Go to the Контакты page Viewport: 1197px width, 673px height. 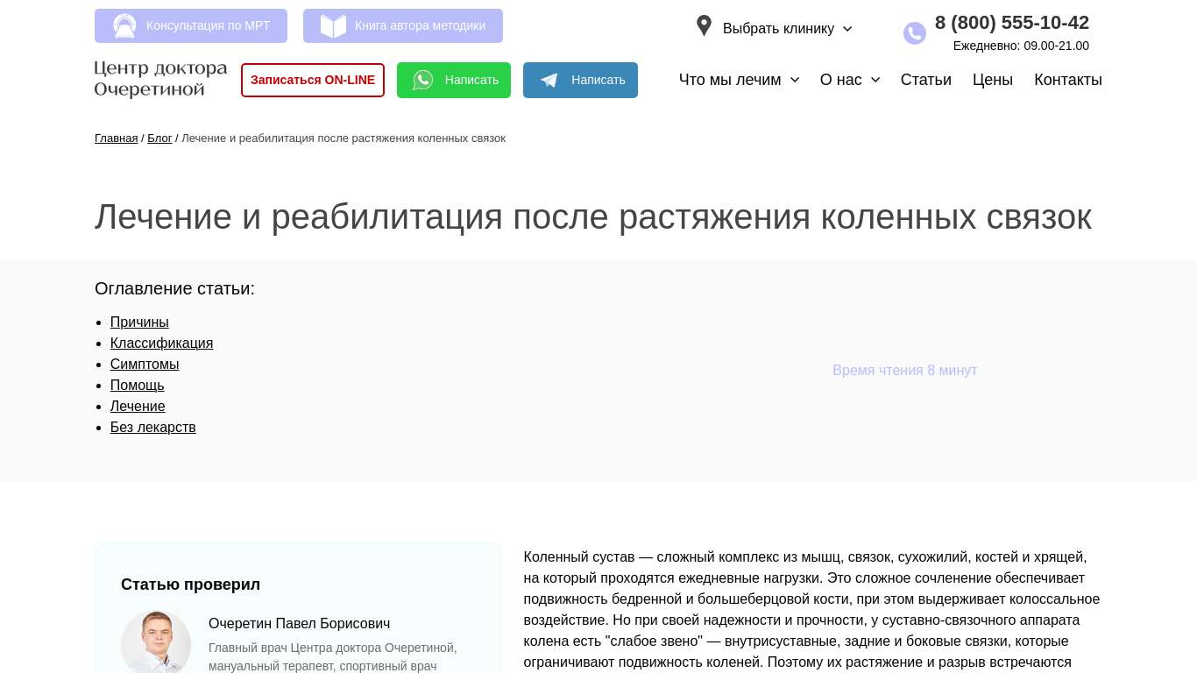click(1067, 80)
